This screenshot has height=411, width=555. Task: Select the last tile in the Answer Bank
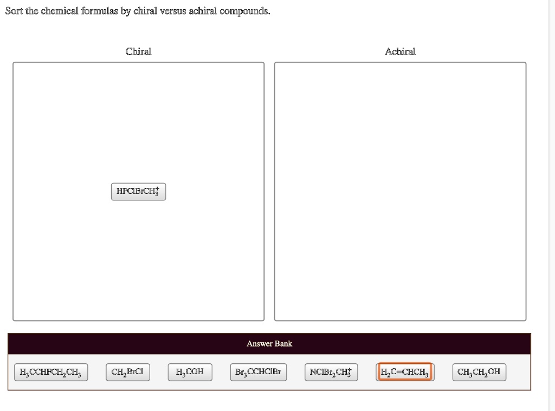coord(479,372)
